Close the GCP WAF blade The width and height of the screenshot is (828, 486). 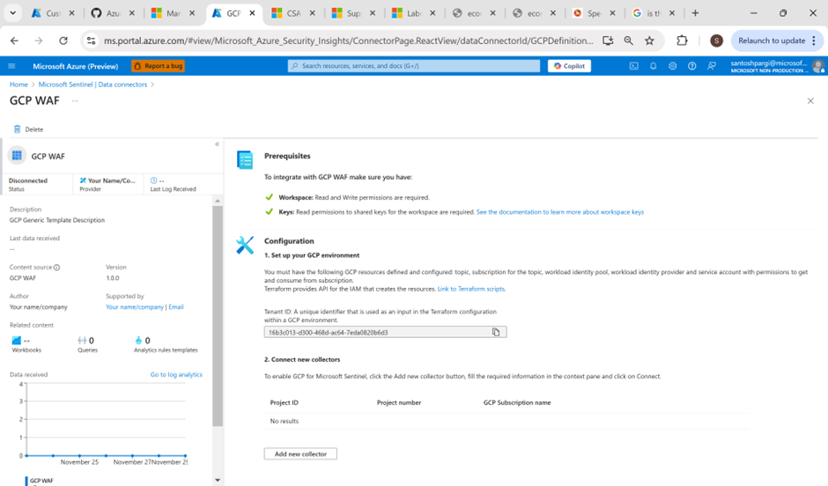click(810, 100)
